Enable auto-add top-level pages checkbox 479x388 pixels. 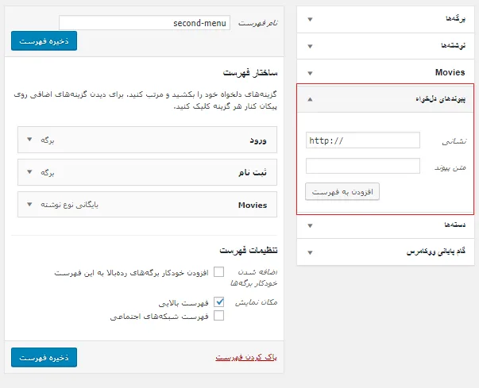pos(218,272)
